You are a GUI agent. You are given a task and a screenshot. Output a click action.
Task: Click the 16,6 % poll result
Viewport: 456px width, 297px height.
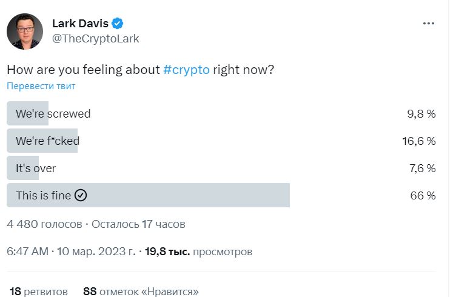point(418,141)
